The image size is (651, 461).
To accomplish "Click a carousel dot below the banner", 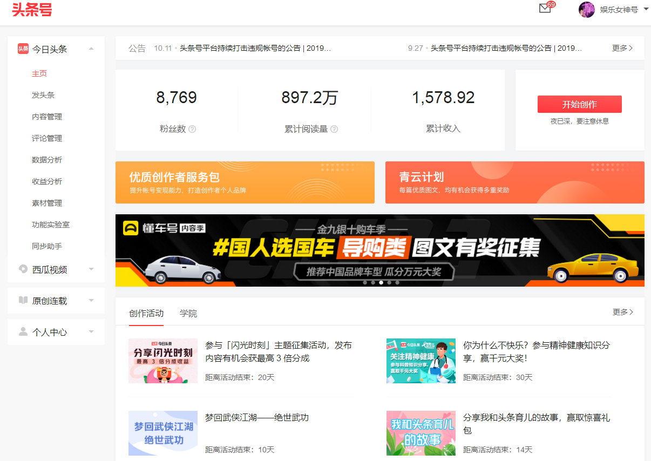I will 381,282.
